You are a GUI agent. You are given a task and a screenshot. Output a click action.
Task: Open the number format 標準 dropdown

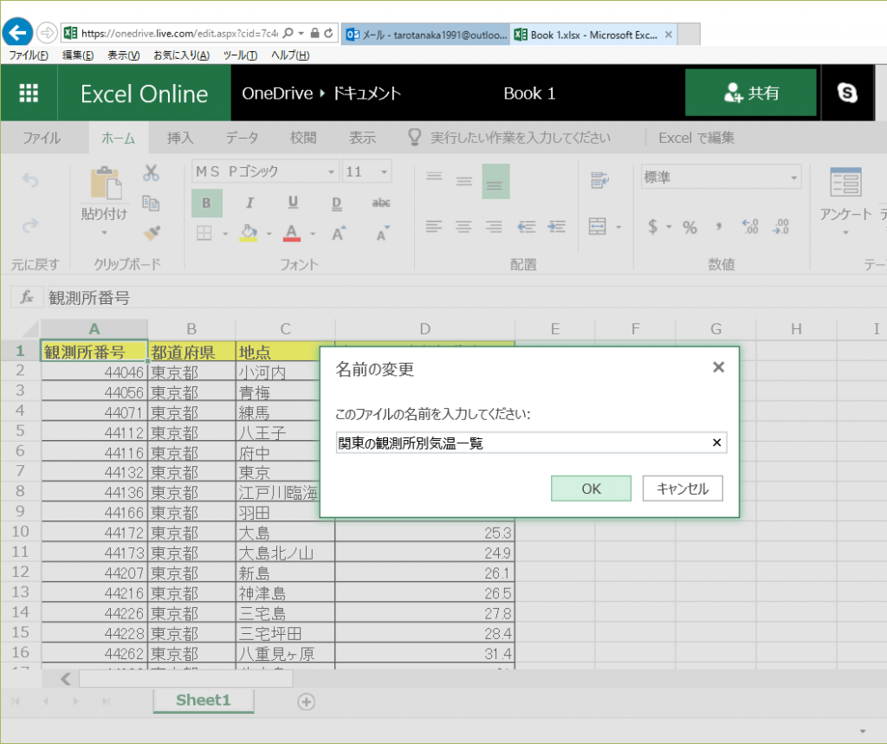pyautogui.click(x=794, y=178)
